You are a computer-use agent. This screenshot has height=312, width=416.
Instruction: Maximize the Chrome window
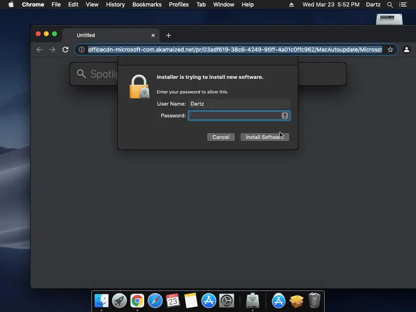(55, 34)
